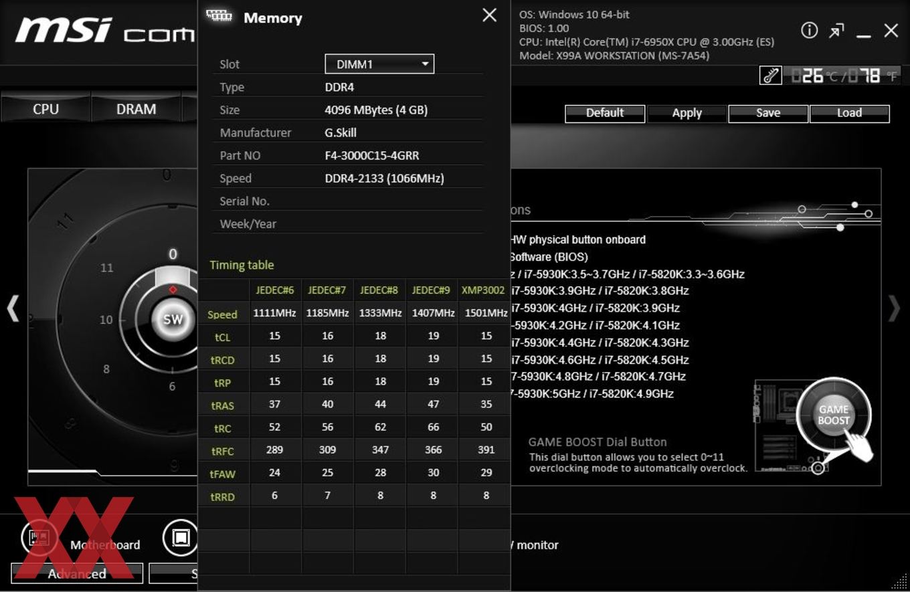Open the information (i) icon
Image resolution: width=910 pixels, height=592 pixels.
pyautogui.click(x=810, y=30)
